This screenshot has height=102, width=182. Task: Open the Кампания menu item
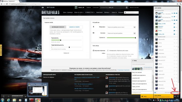pos(100,12)
